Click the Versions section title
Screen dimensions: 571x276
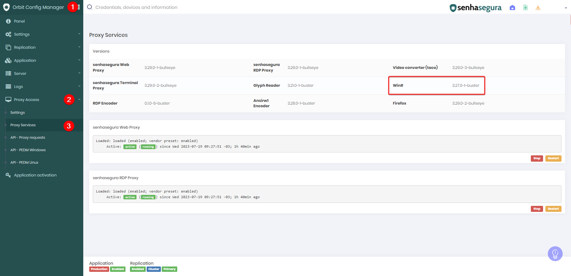click(x=101, y=51)
